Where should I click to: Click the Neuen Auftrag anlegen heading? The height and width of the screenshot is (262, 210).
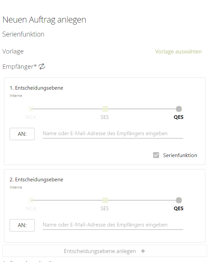tap(44, 20)
